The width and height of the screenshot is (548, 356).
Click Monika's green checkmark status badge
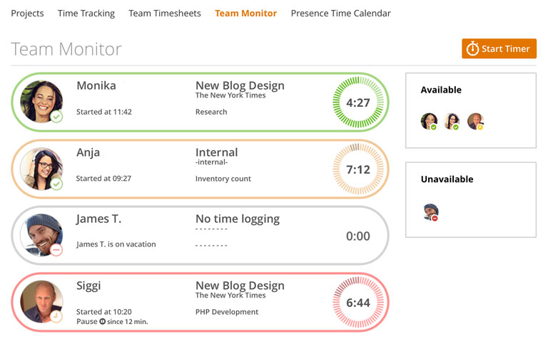(56, 116)
